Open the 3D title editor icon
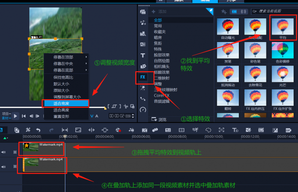The image size is (298, 192). (235, 130)
